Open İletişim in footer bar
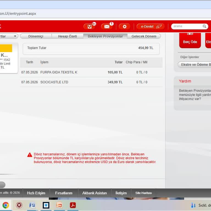The width and height of the screenshot is (211, 211). (x=121, y=193)
